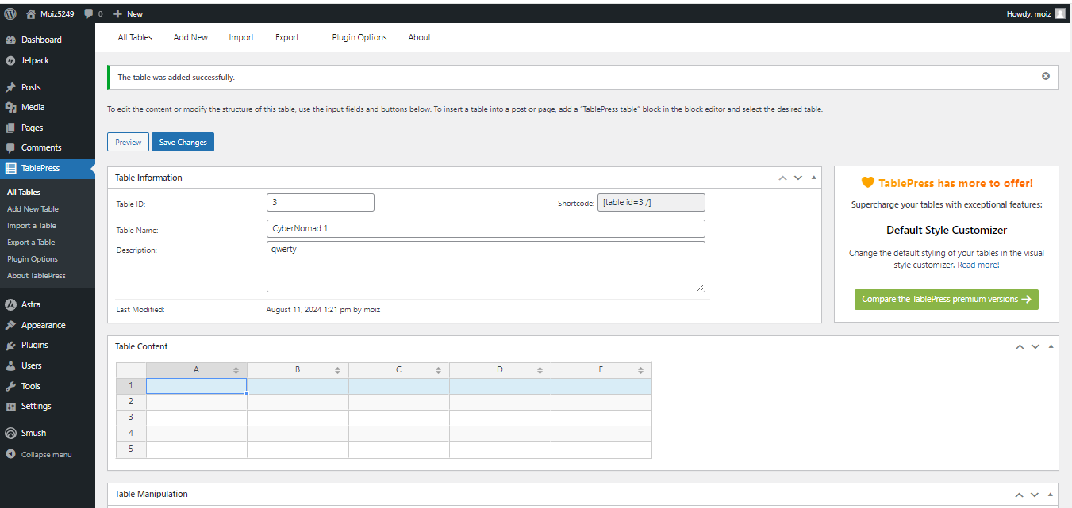Open Add New Table in sidebar submenu

click(33, 209)
